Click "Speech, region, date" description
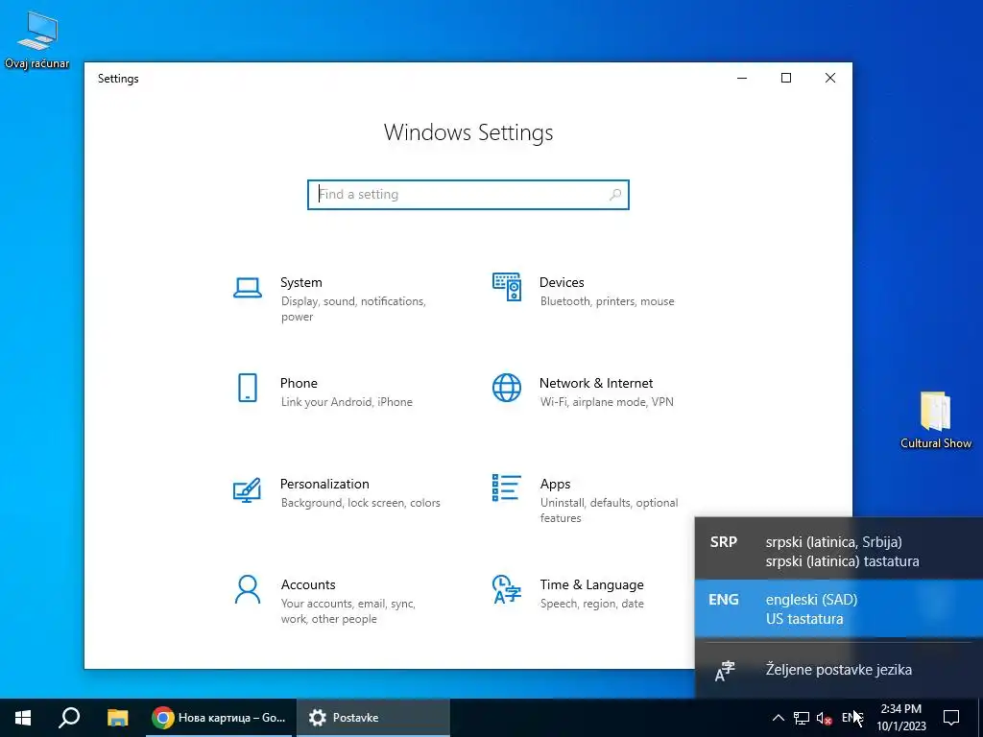The width and height of the screenshot is (983, 737). pyautogui.click(x=591, y=605)
